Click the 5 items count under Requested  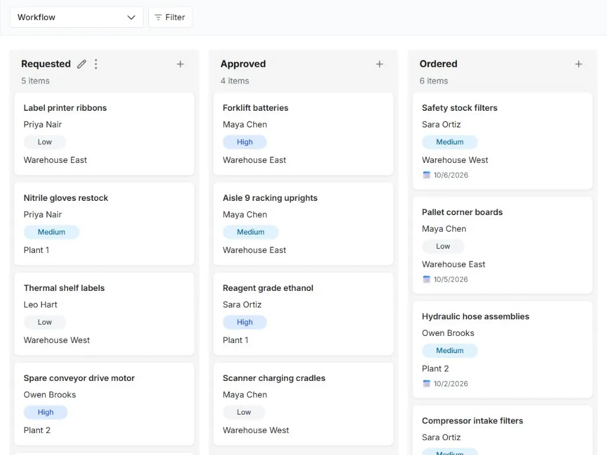point(35,81)
